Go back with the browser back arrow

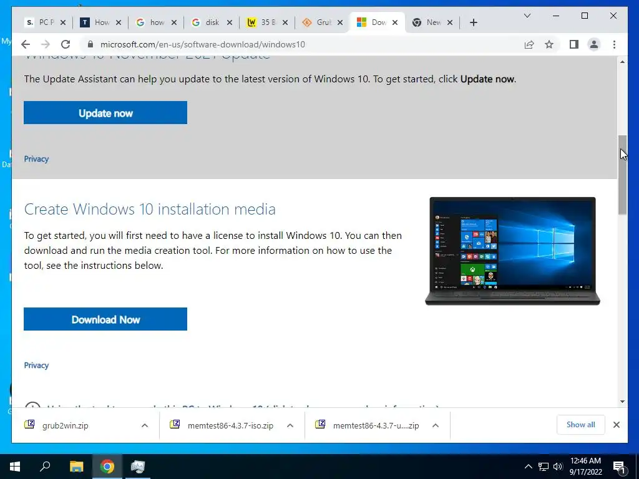click(x=26, y=44)
